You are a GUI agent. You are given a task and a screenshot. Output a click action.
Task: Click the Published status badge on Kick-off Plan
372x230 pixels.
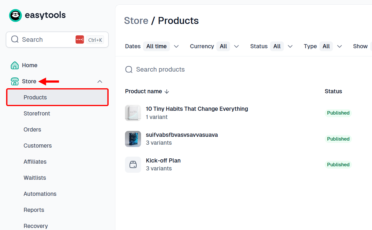[x=338, y=165]
